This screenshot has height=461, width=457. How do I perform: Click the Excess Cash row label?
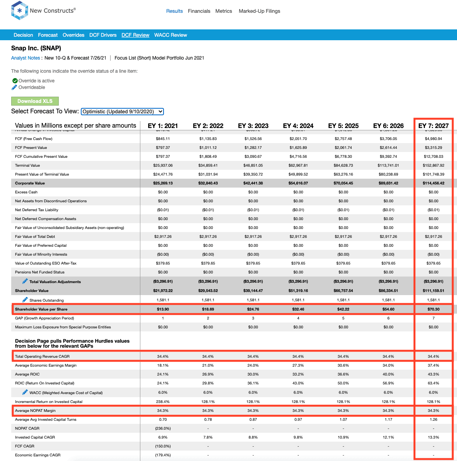pyautogui.click(x=26, y=192)
